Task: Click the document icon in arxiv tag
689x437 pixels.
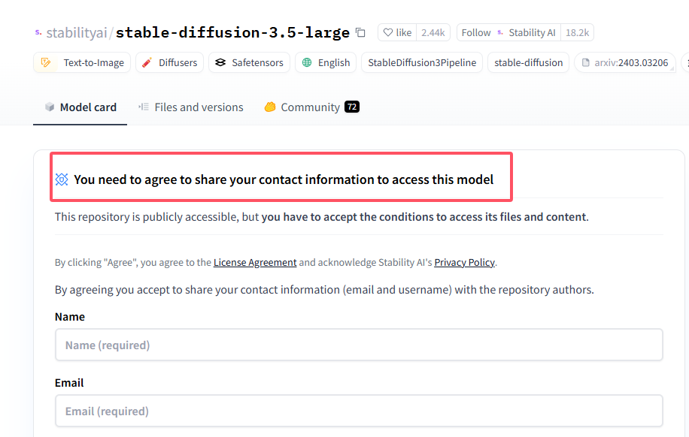Action: coord(586,62)
